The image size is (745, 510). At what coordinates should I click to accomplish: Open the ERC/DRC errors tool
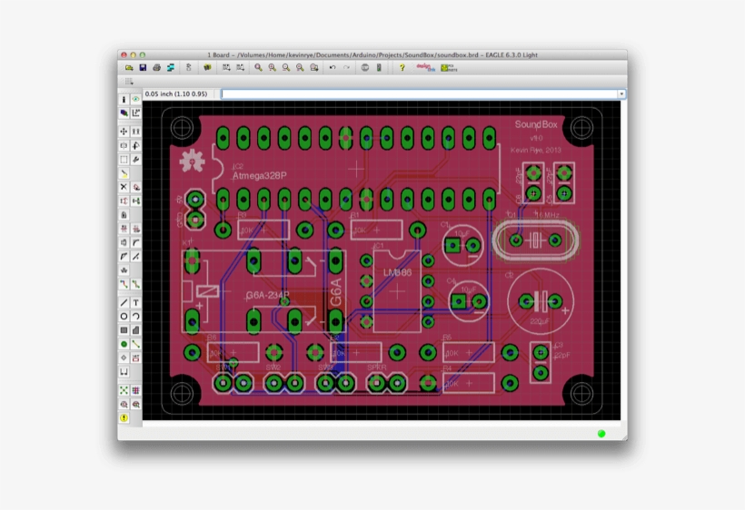[124, 417]
